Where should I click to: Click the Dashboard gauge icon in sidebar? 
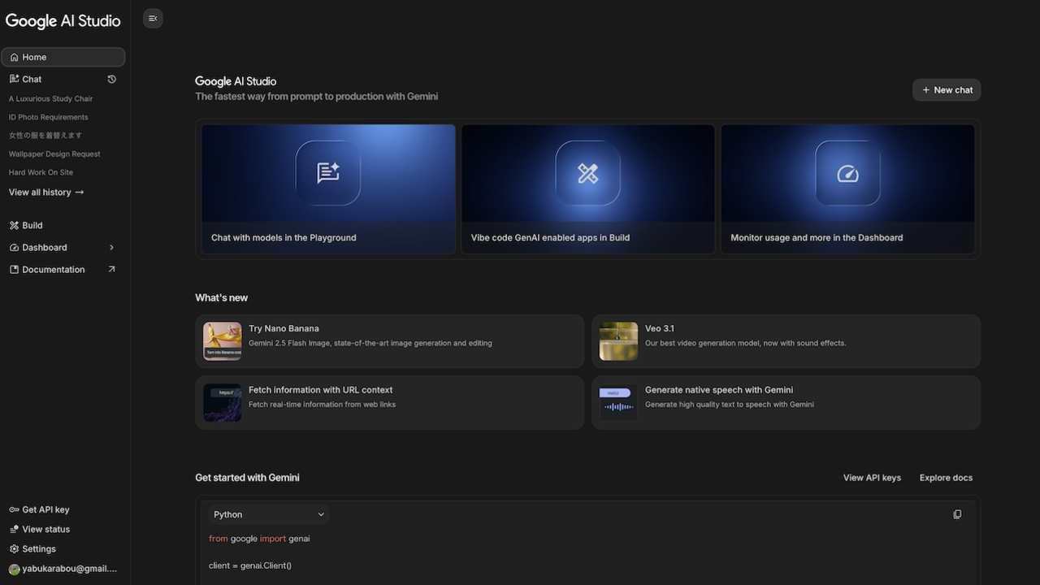(x=14, y=247)
